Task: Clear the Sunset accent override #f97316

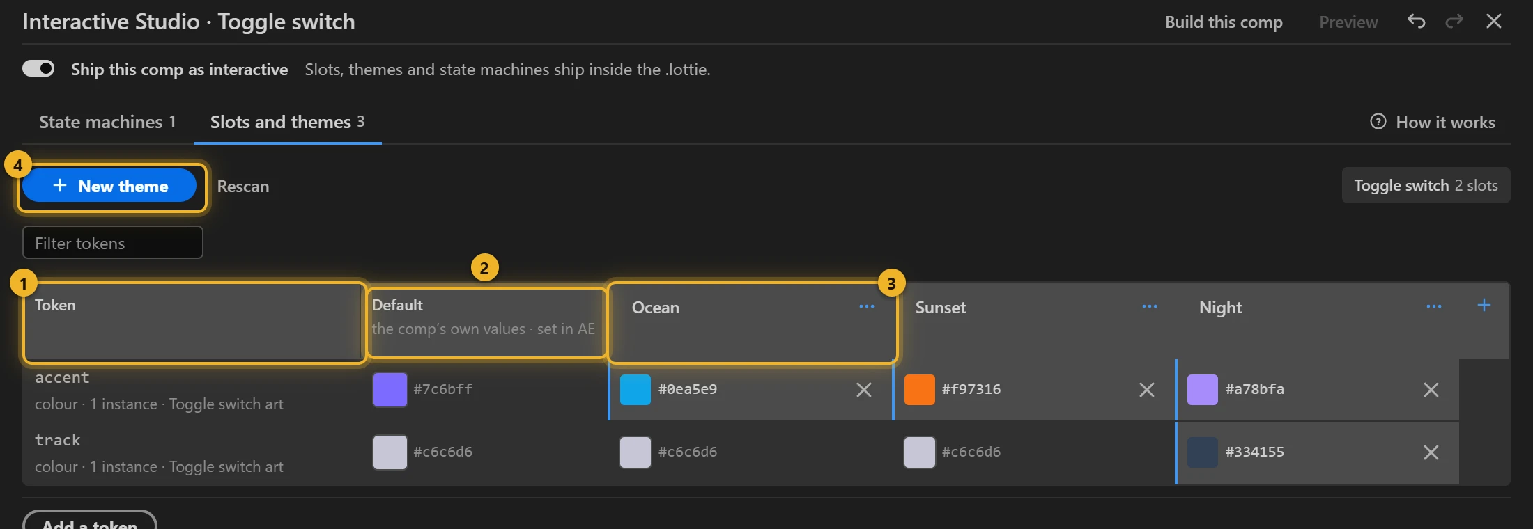Action: point(1147,390)
